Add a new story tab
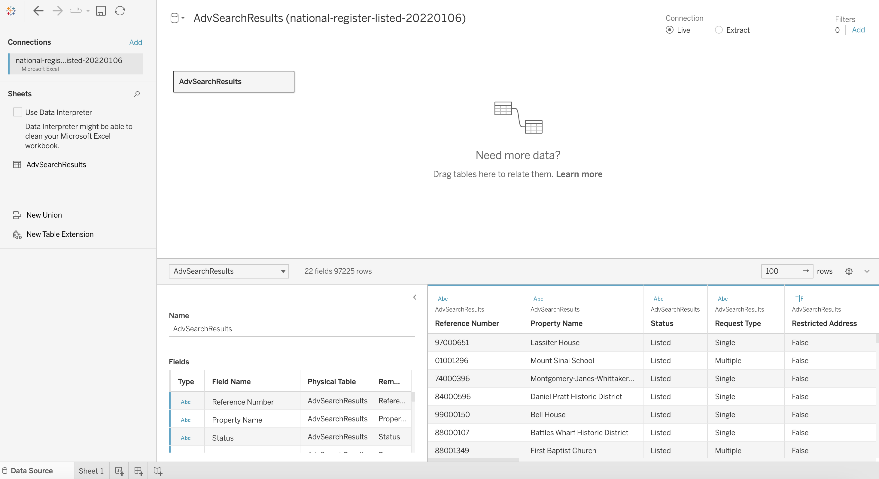 158,471
